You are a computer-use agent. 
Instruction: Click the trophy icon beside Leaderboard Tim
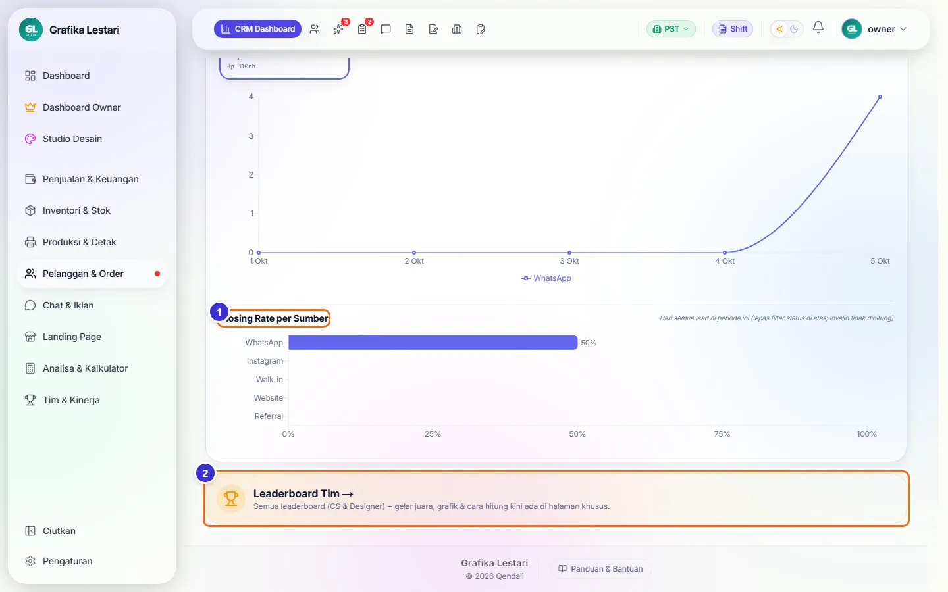pyautogui.click(x=231, y=499)
